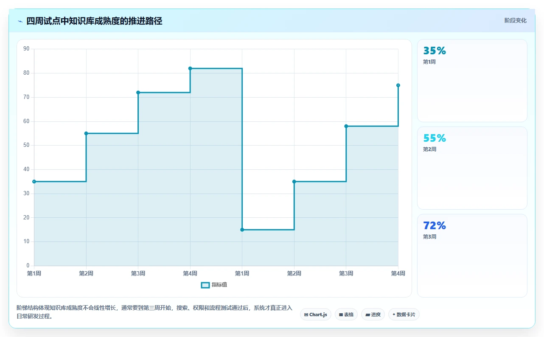Click the y-axis label 50
The image size is (544, 337).
[x=26, y=145]
